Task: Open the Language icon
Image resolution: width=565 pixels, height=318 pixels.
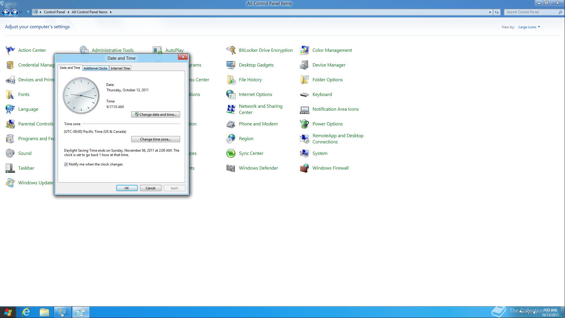Action: point(10,109)
